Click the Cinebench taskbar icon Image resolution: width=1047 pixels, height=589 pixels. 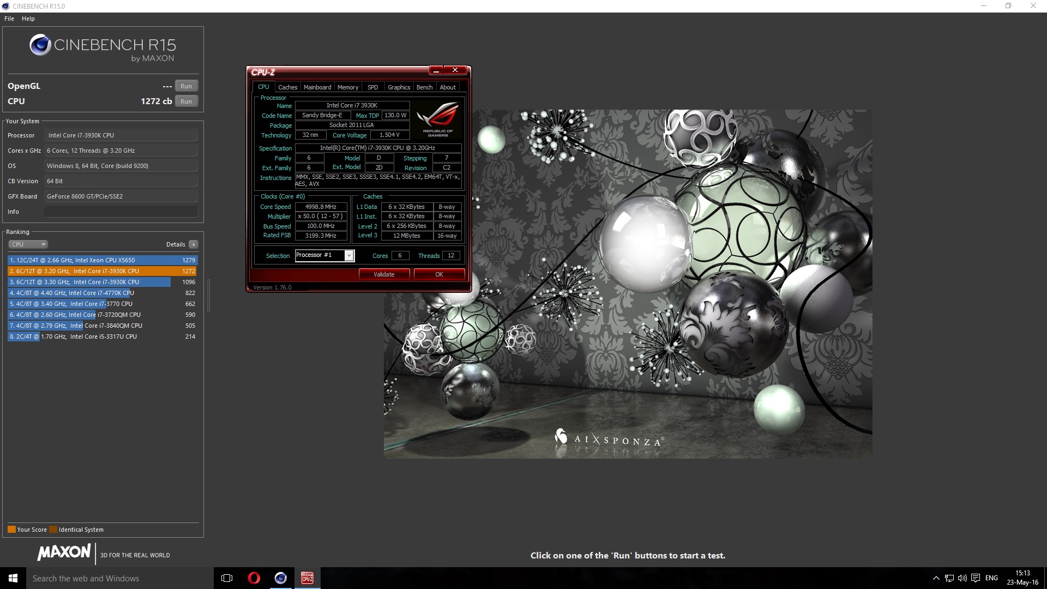pos(280,578)
